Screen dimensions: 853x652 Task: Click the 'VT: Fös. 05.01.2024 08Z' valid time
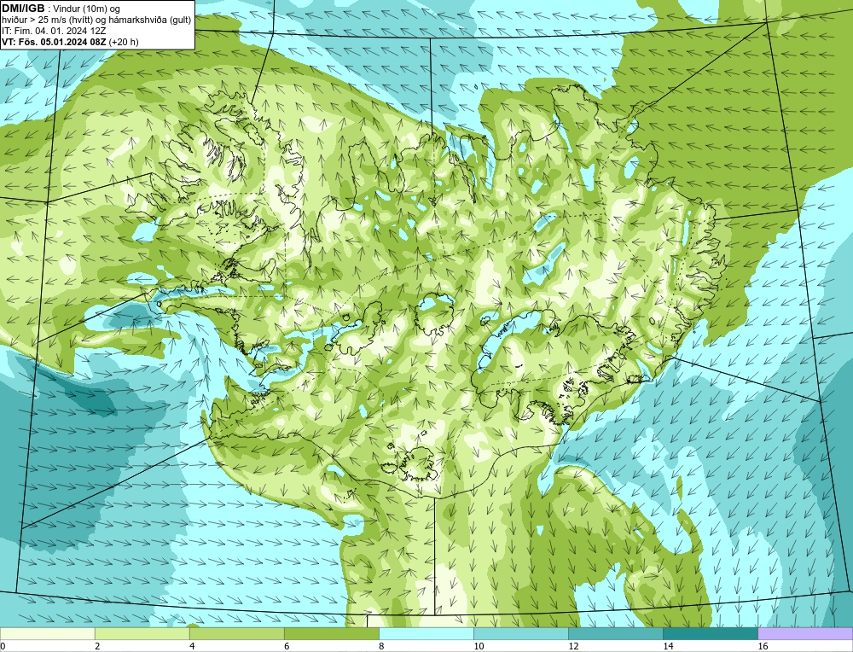[x=55, y=41]
